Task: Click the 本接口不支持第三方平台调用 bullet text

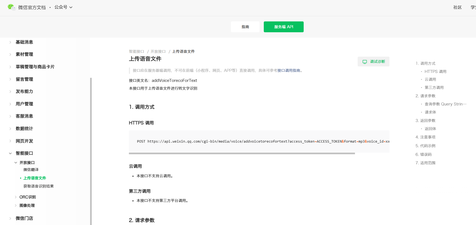Action: pos(162,201)
